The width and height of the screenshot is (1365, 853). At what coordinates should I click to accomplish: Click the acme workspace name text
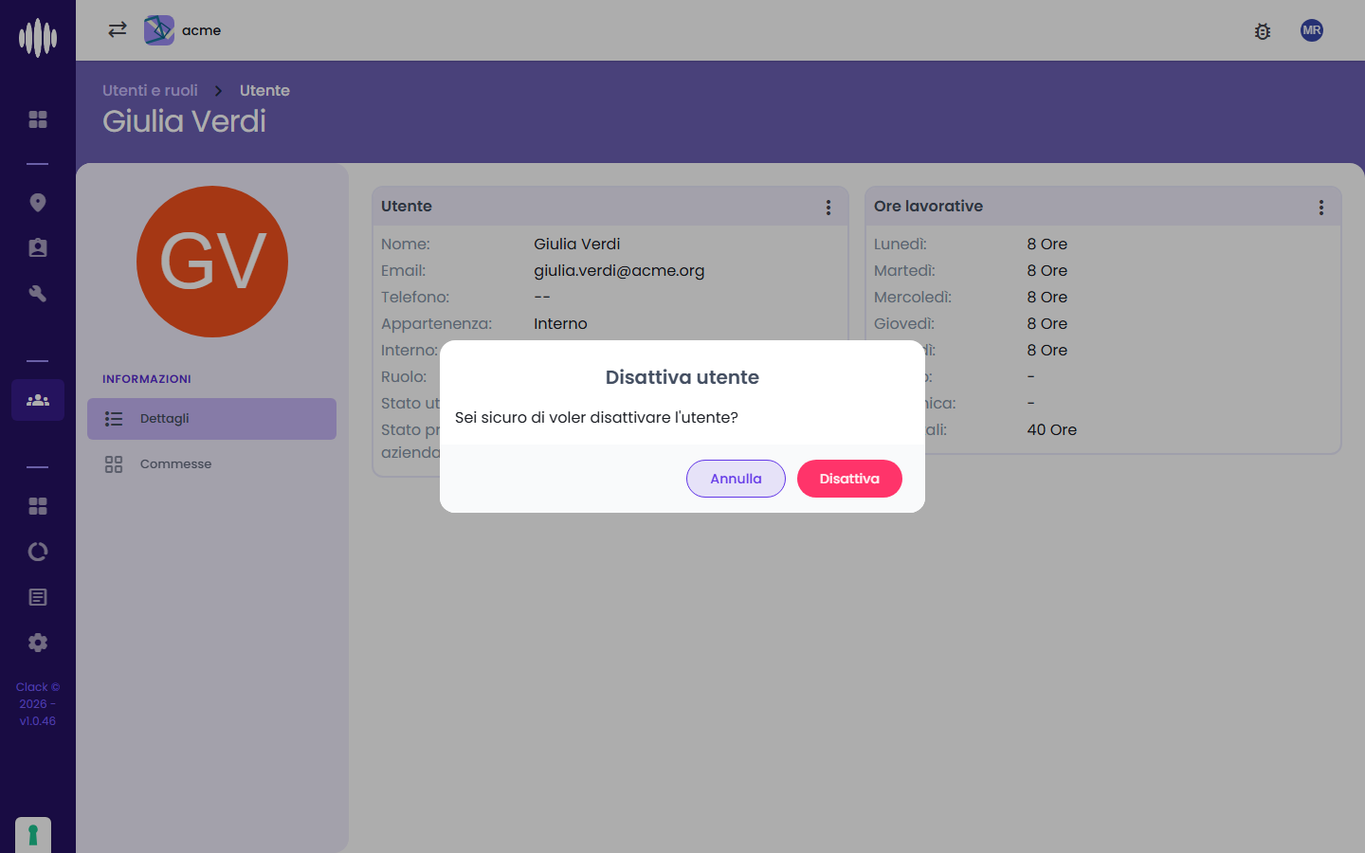pos(201,30)
